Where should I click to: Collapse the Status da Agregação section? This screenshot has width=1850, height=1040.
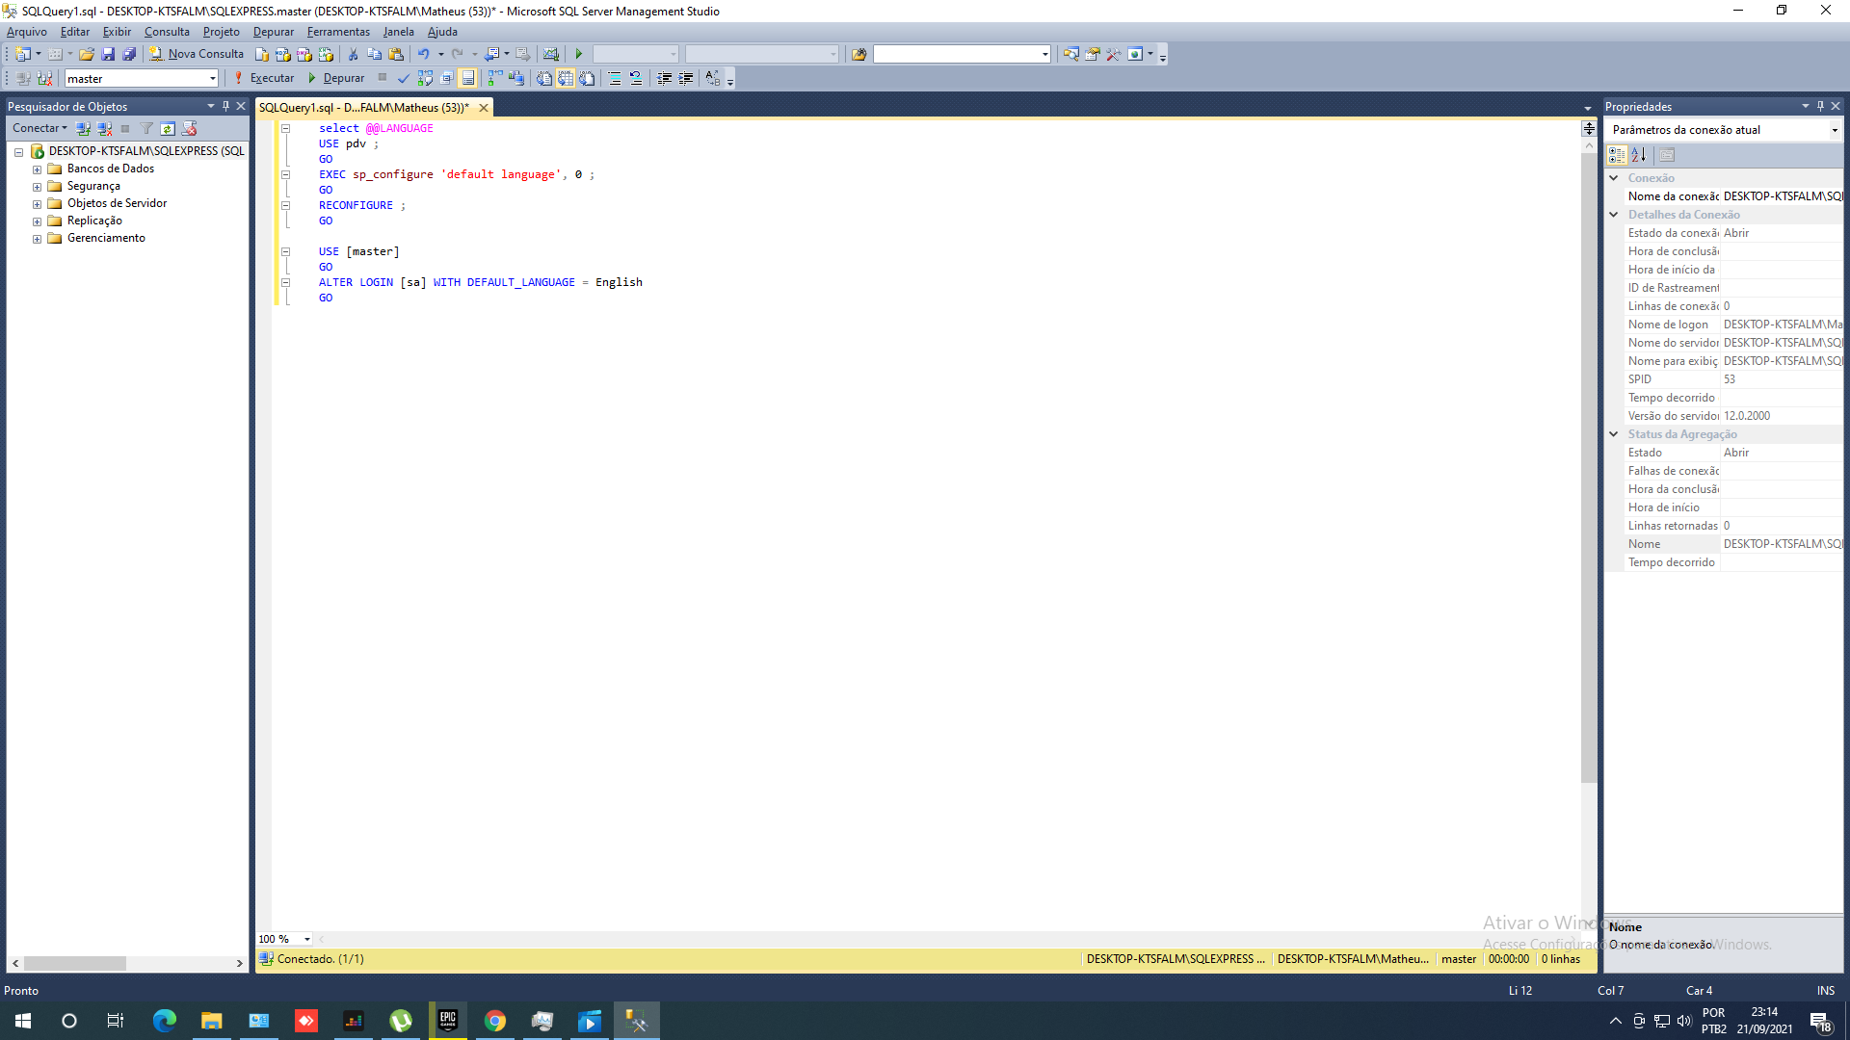tap(1614, 434)
